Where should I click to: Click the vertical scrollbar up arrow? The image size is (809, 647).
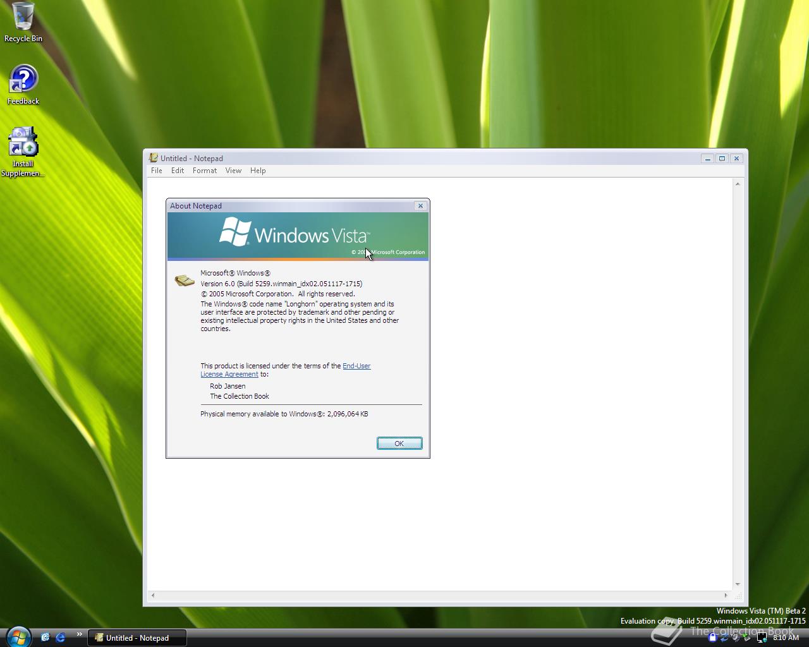(x=738, y=184)
